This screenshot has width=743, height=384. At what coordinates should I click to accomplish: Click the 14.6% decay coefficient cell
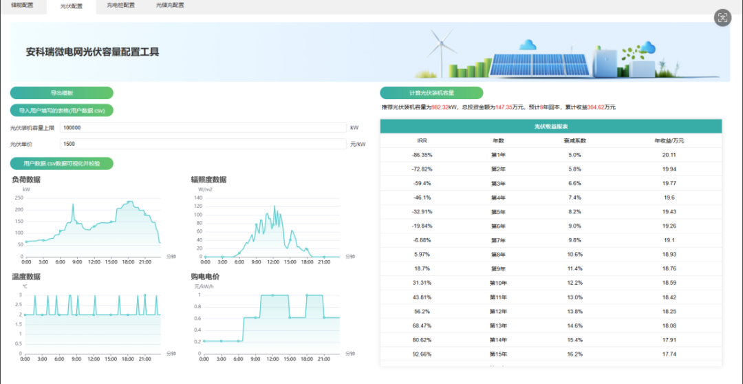(574, 326)
